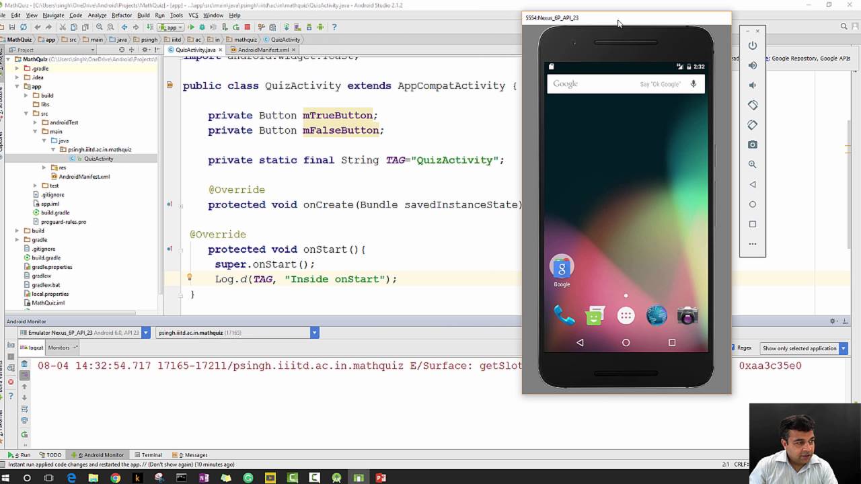Toggle the Regex checkbox in logcat

[733, 348]
